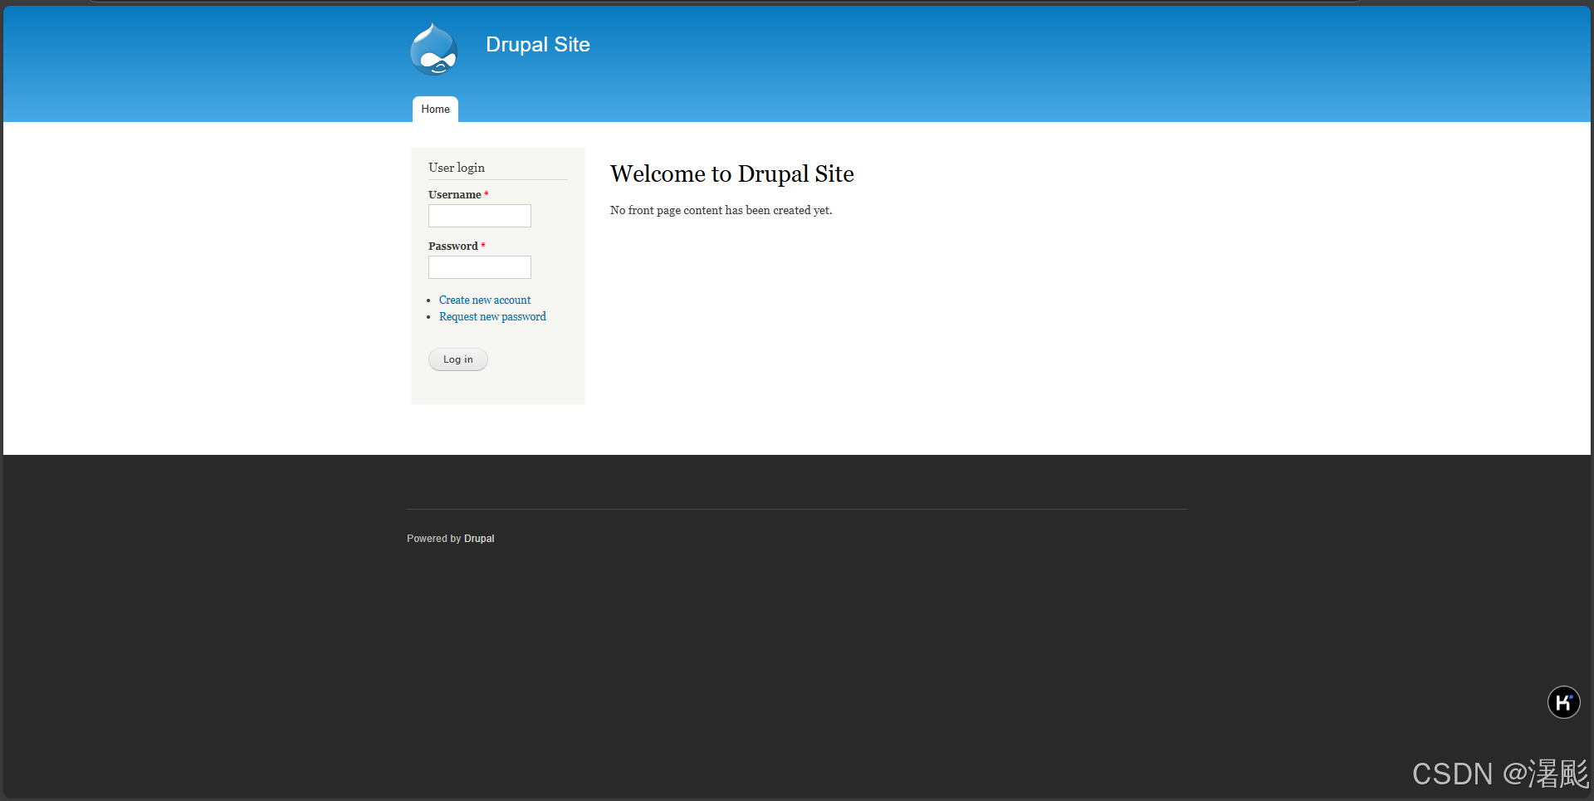The width and height of the screenshot is (1594, 801).
Task: Click the User login block title
Action: point(457,168)
